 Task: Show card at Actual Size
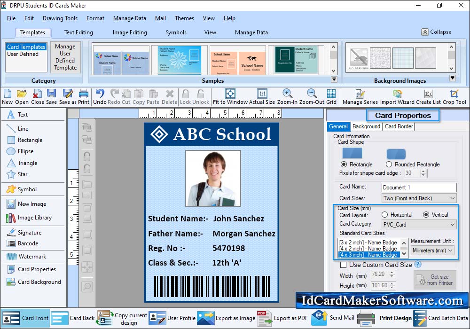tap(262, 97)
